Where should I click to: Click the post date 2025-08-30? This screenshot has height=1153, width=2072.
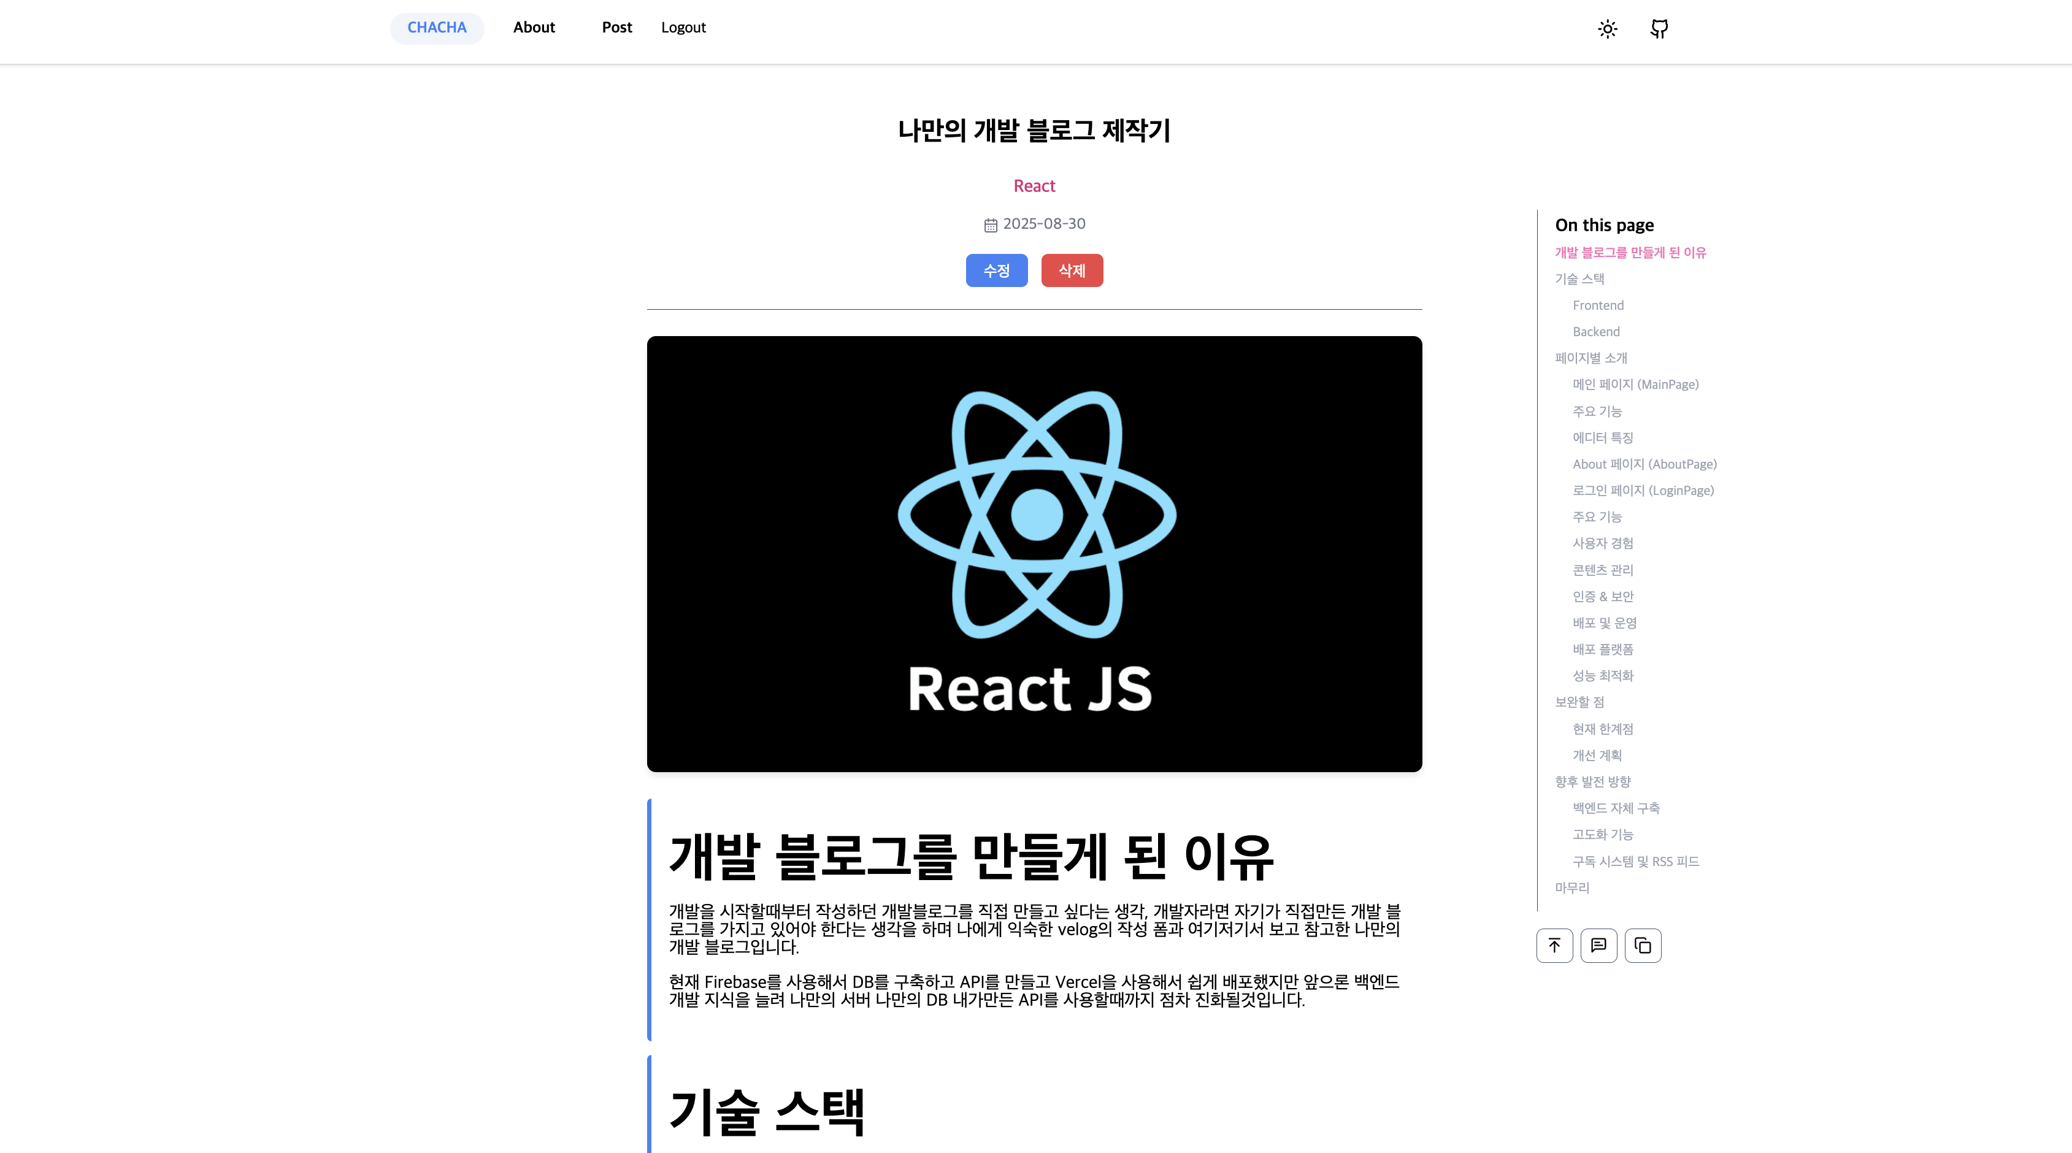(x=1044, y=224)
